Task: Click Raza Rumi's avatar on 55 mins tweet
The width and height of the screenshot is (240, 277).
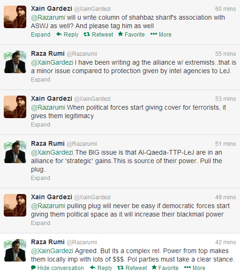Action: [x=15, y=62]
